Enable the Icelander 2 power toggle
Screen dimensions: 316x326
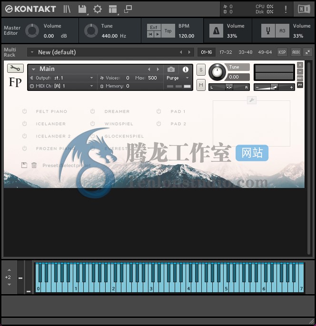click(x=25, y=136)
